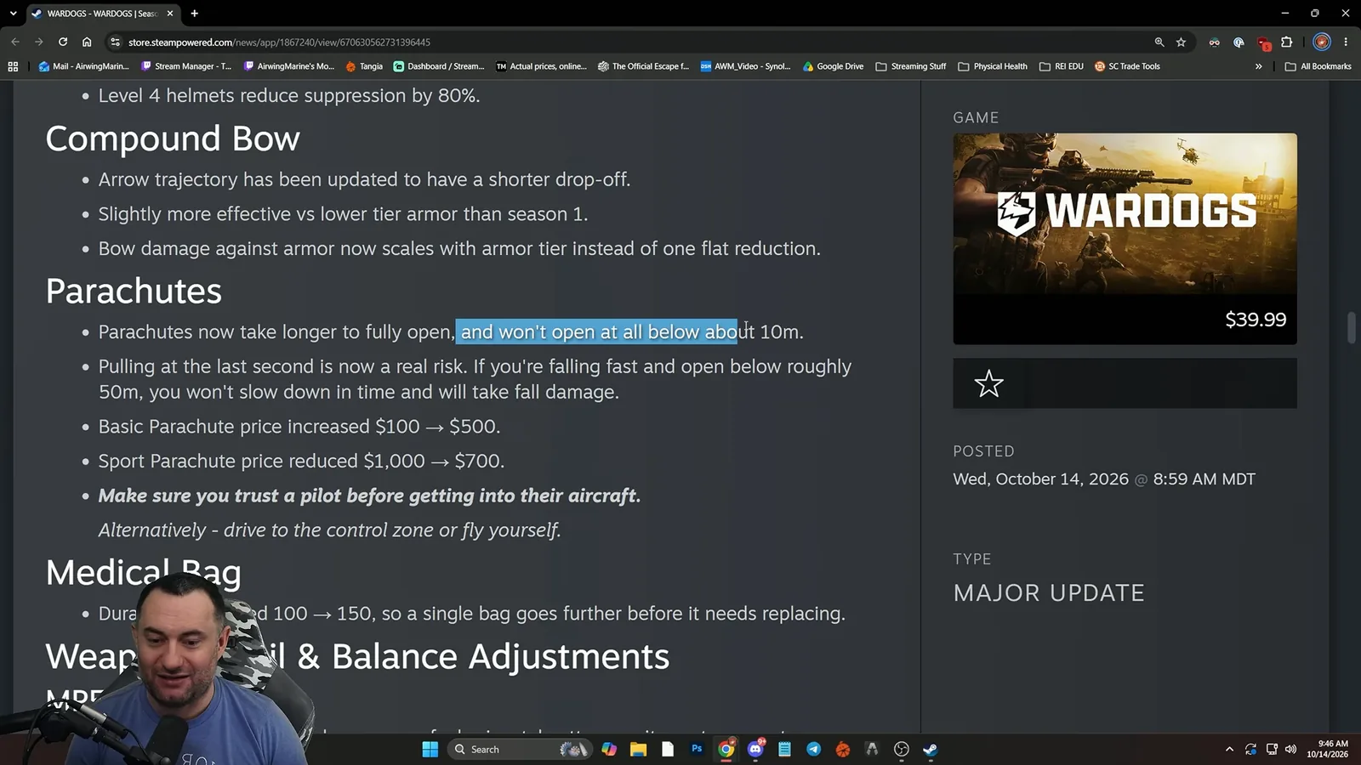Open the Extensions puzzle-piece menu
This screenshot has width=1361, height=765.
click(x=1286, y=42)
